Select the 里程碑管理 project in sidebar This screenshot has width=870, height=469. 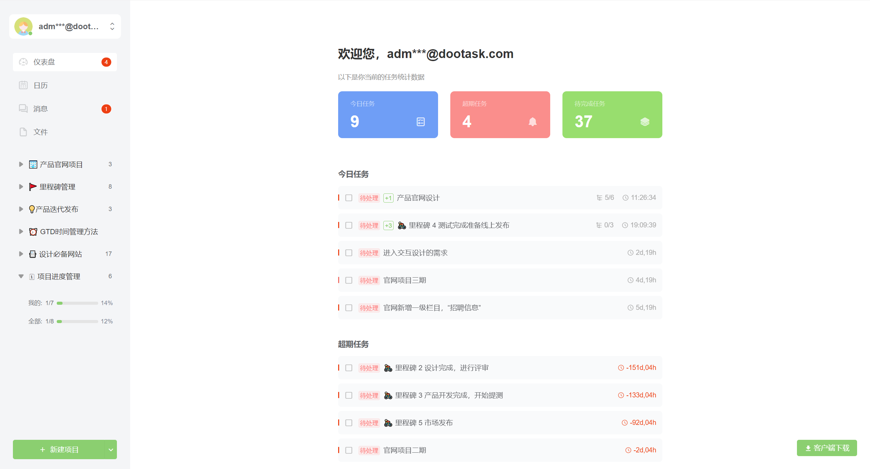[x=57, y=187]
